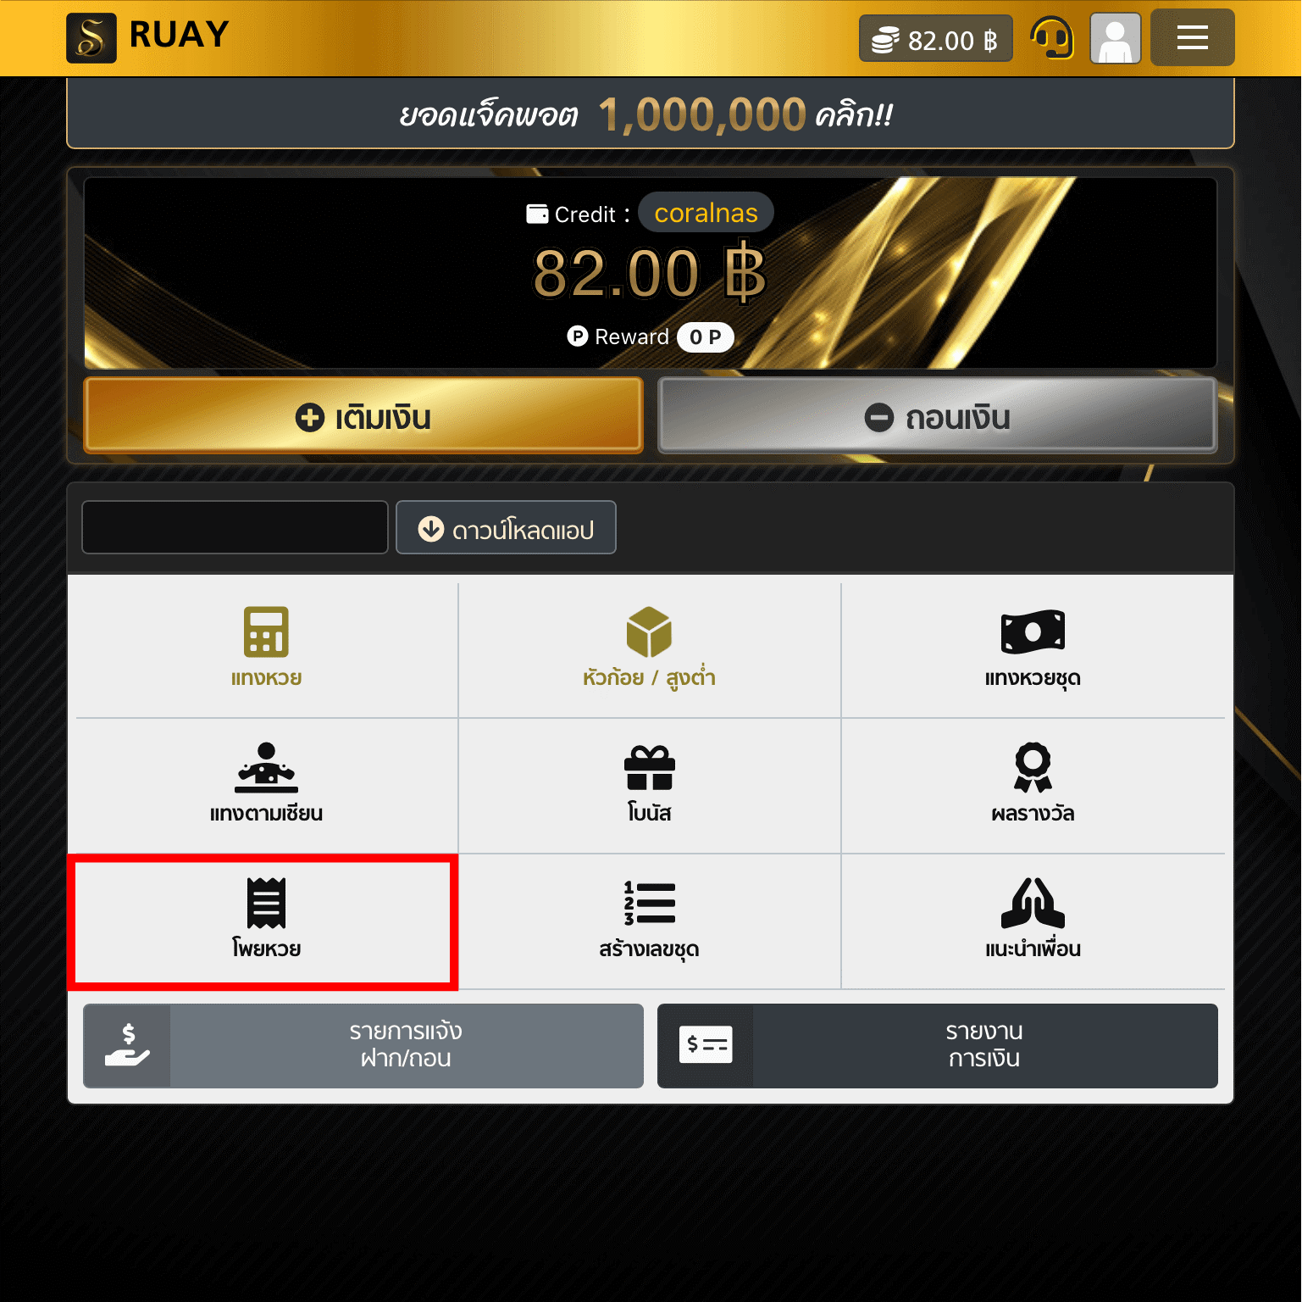Open แทงตามเซียน expert icon

click(x=266, y=767)
